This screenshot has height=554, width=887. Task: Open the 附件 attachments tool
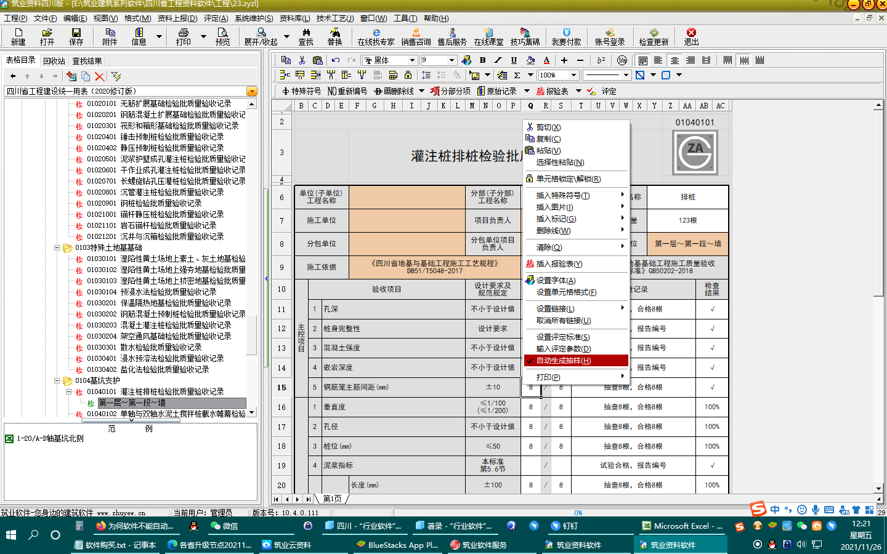tap(110, 37)
